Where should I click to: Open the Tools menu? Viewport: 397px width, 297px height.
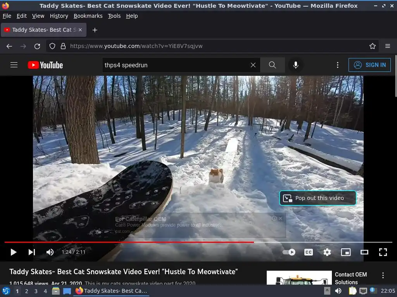[114, 16]
